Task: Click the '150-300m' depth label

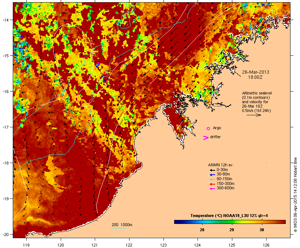Action: click(x=225, y=184)
